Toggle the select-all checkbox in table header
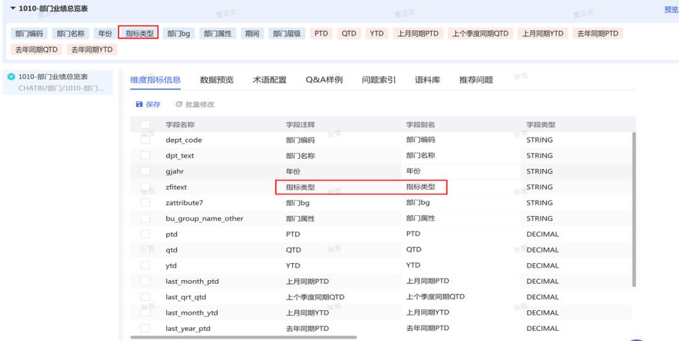 pyautogui.click(x=145, y=124)
